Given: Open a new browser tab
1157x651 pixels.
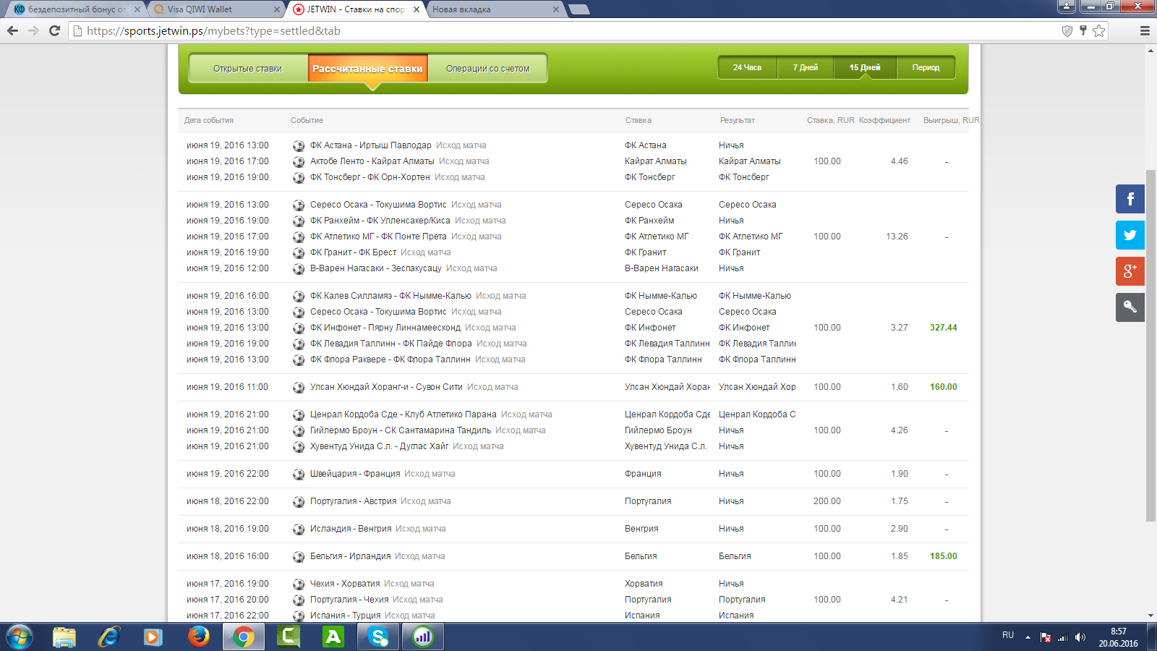Looking at the screenshot, I should click(578, 9).
